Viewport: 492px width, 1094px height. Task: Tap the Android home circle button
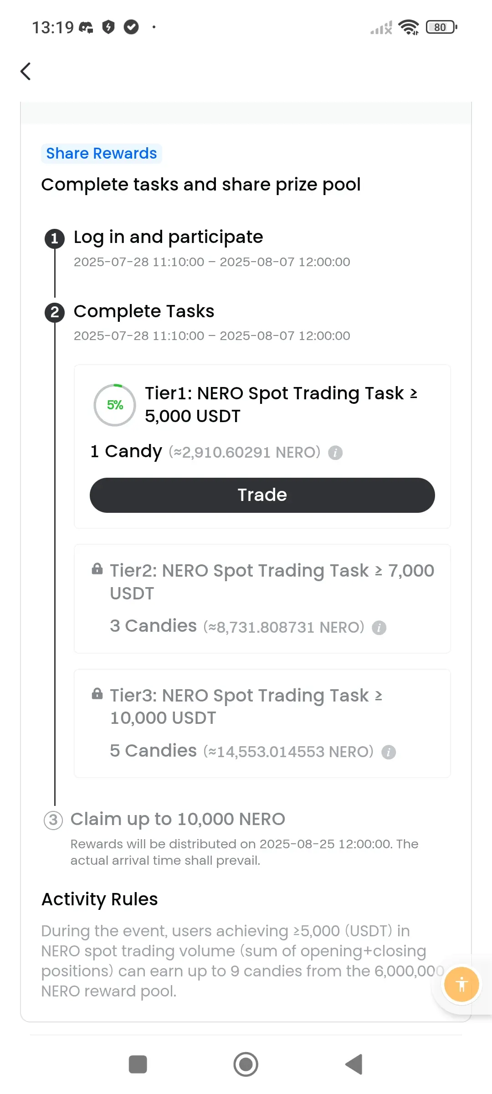[246, 1064]
